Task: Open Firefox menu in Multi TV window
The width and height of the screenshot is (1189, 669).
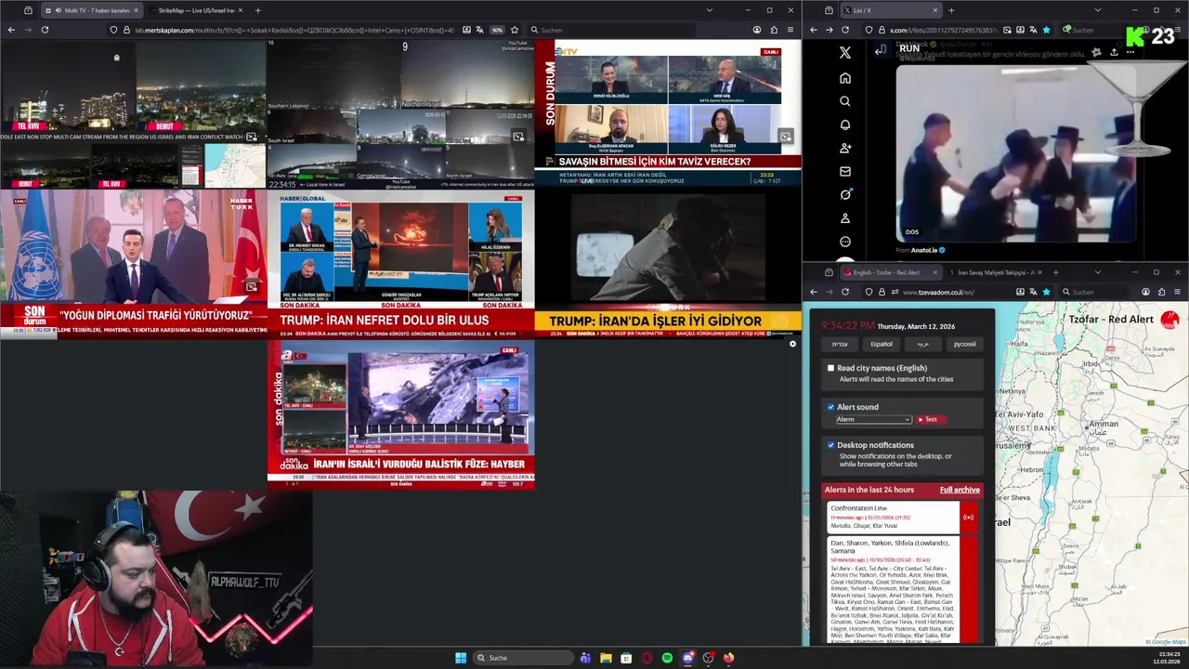Action: (x=790, y=30)
